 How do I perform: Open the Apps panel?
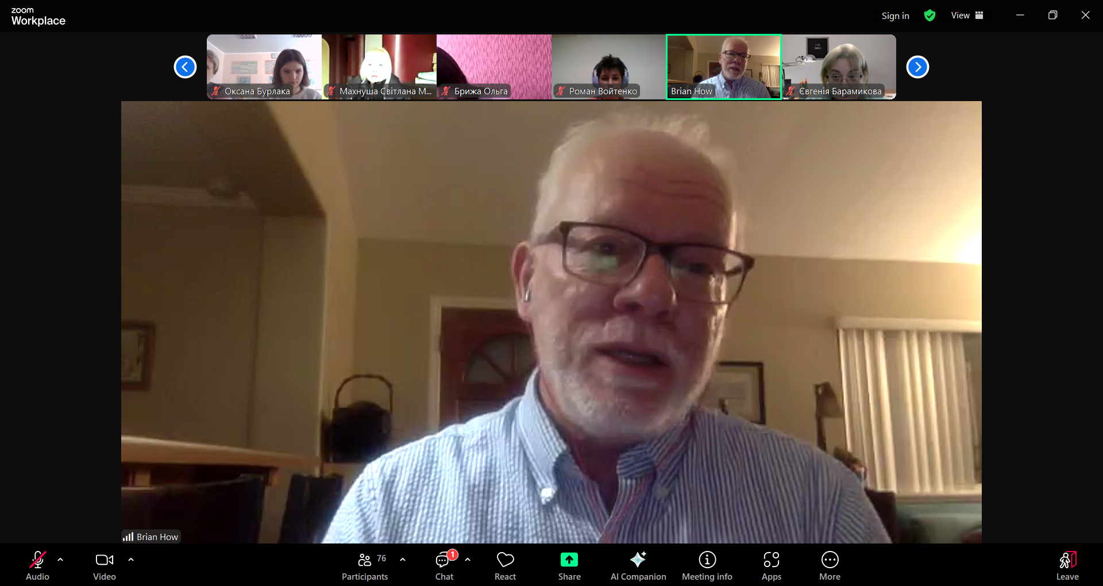coord(771,566)
